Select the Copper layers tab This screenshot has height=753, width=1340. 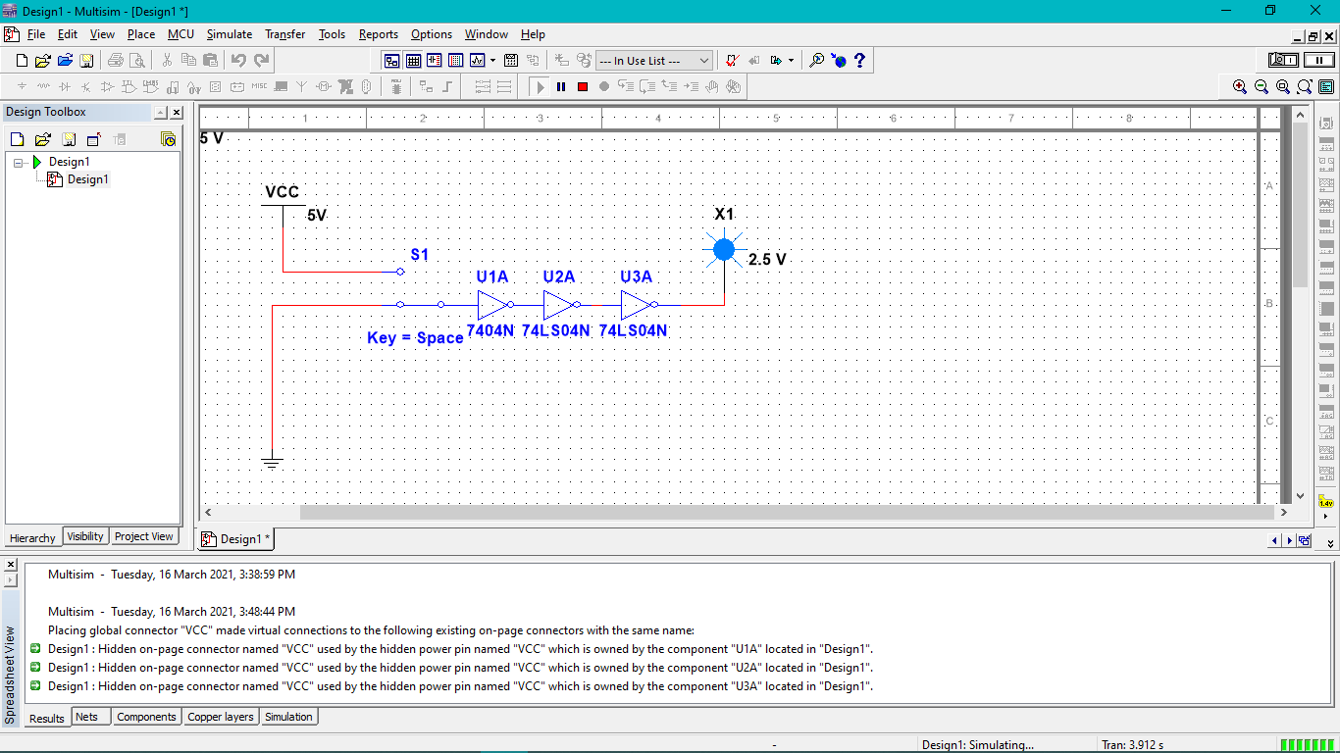tap(221, 717)
